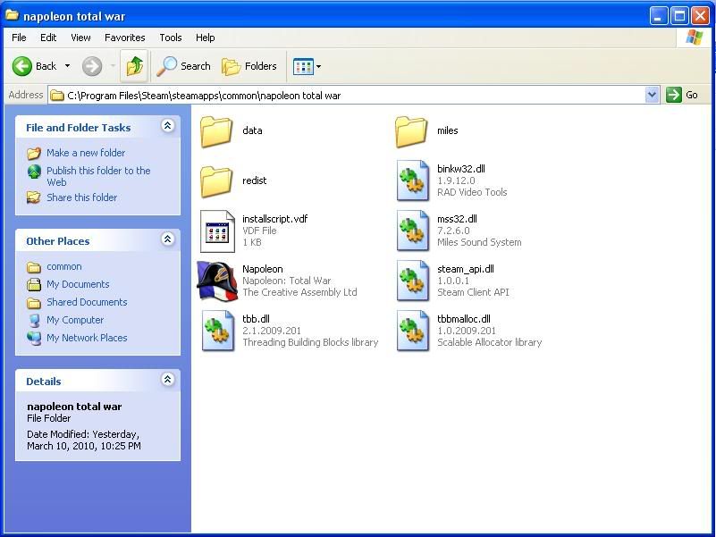Open the Help menu
This screenshot has height=537, width=716.
click(206, 38)
